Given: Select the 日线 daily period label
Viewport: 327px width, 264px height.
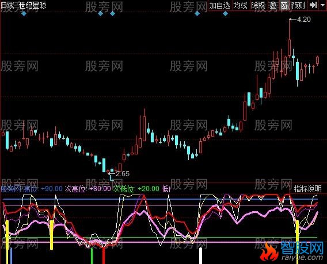Looking at the screenshot, I should 7,5.
